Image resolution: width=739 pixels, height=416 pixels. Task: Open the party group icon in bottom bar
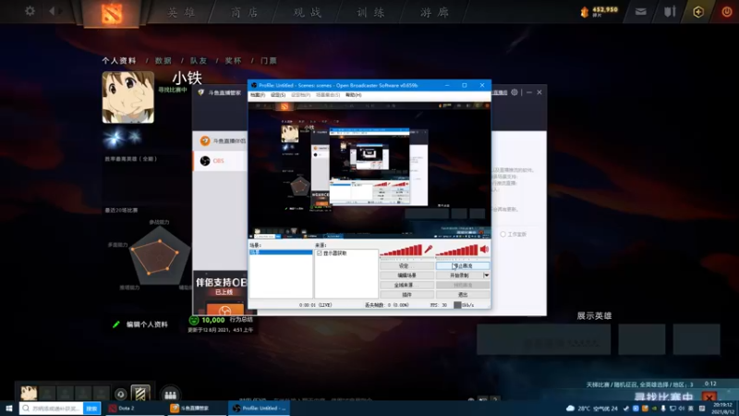click(x=170, y=395)
